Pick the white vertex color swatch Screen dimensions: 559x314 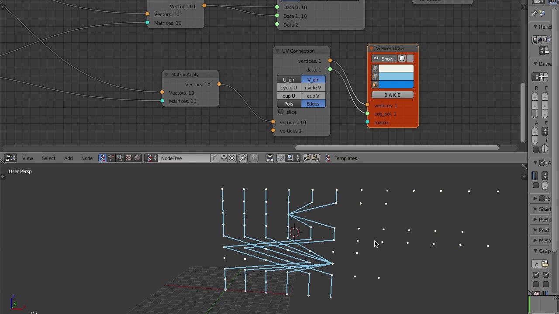pos(396,68)
